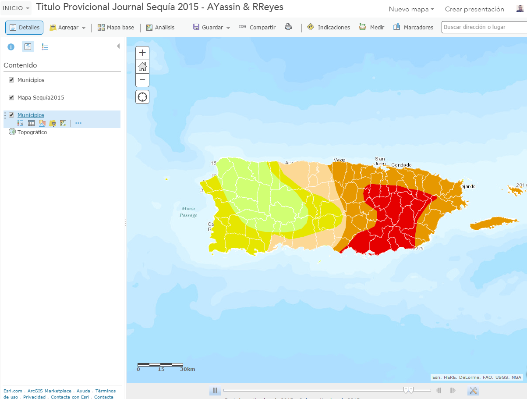Open the About this map info tab

pyautogui.click(x=11, y=46)
